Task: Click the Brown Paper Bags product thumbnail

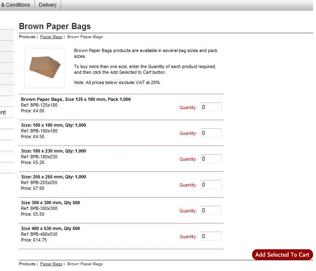Action: (45, 68)
